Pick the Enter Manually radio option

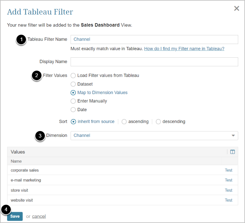pos(73,101)
